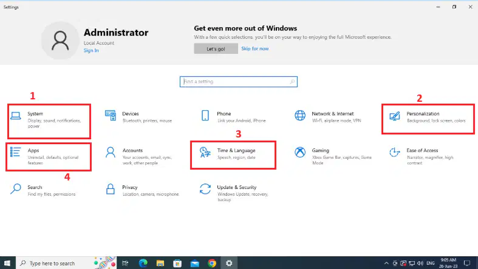
Task: Open Accounts person icon
Action: 111,152
